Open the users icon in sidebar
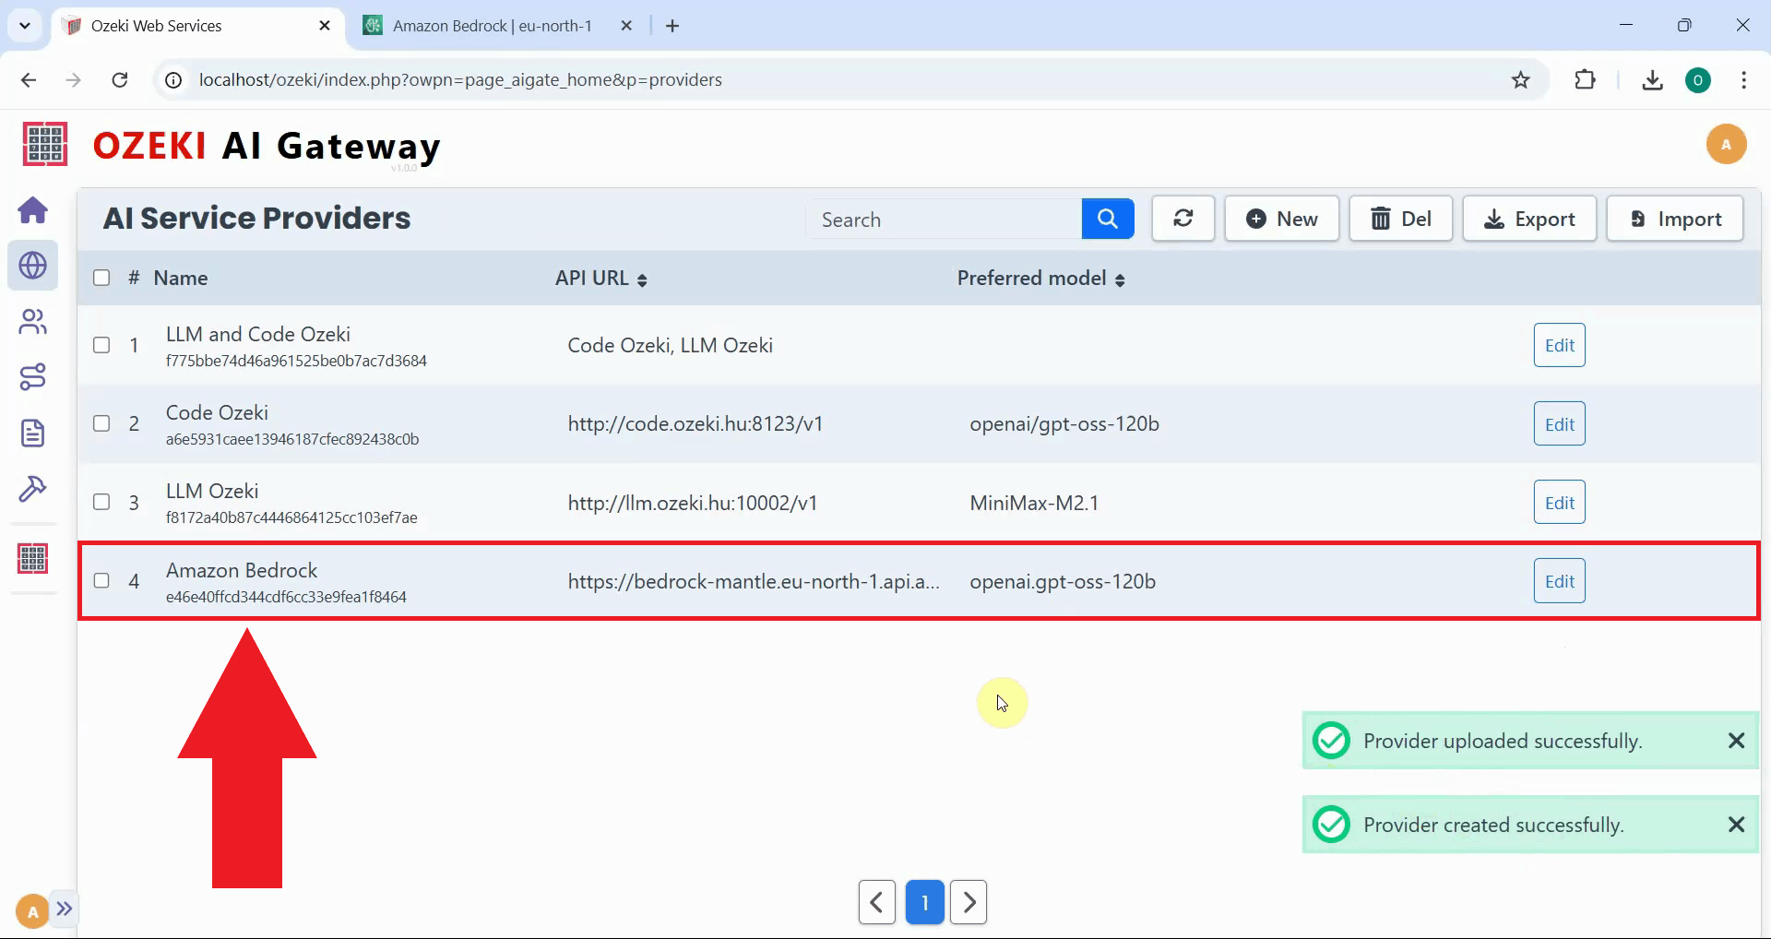Viewport: 1771px width, 939px height. pos(33,322)
